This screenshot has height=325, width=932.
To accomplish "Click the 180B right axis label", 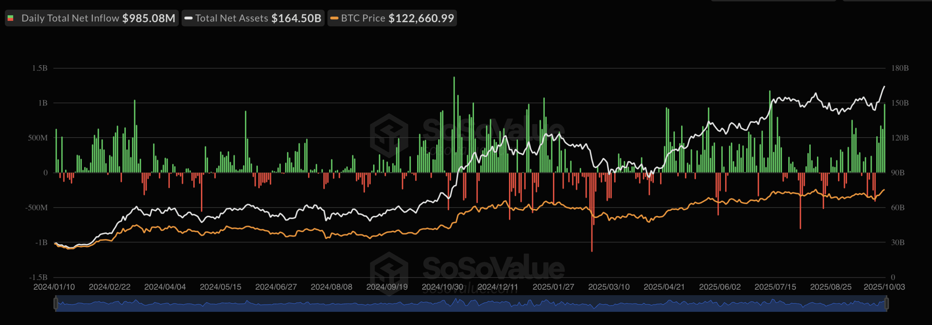I will click(x=900, y=68).
